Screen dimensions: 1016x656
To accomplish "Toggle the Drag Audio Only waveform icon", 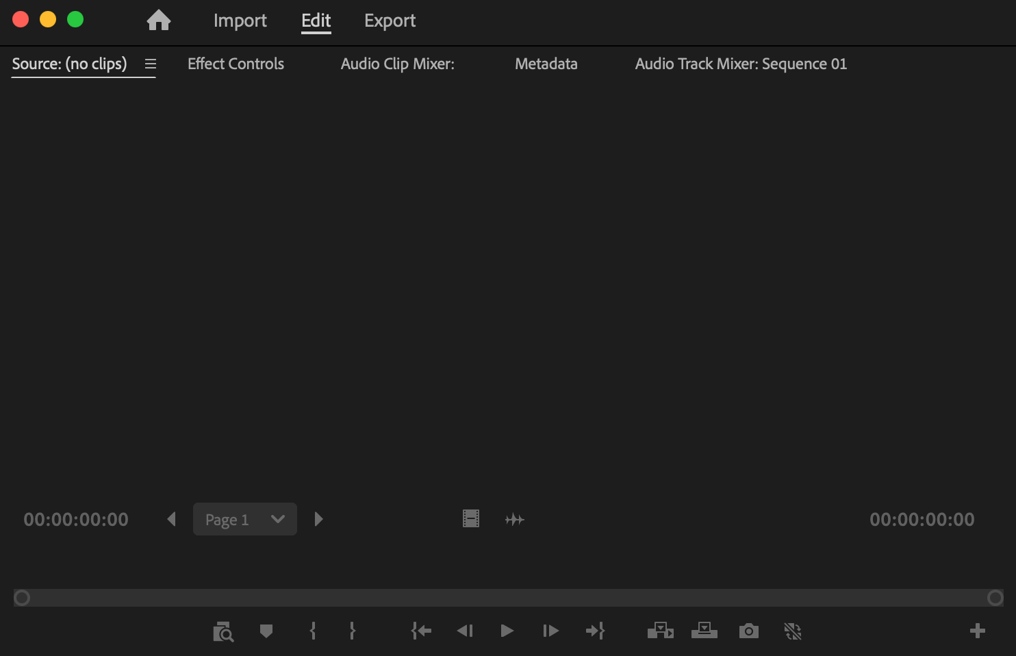I will [x=514, y=520].
